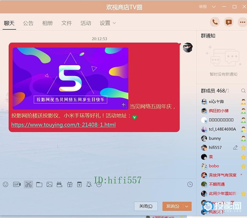Image resolution: width=247 pixels, height=218 pixels.
Task: Click the green V badge in the message
Action: 134,117
